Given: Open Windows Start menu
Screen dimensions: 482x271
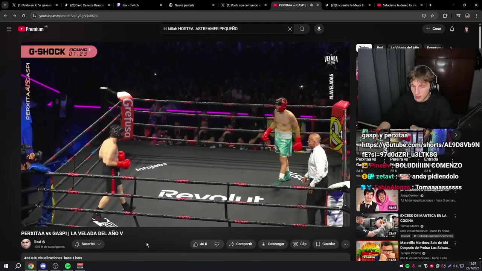Looking at the screenshot, I should click(6, 266).
